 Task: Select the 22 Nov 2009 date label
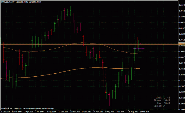[75, 112]
